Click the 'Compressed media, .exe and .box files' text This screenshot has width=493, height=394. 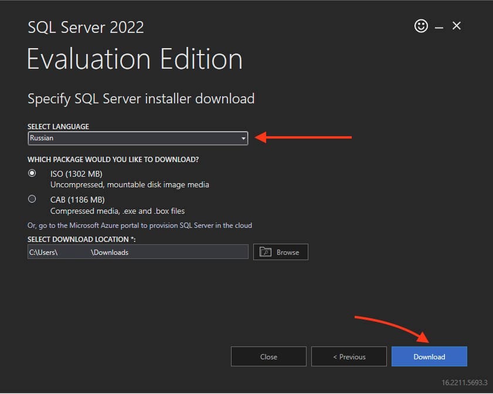117,211
